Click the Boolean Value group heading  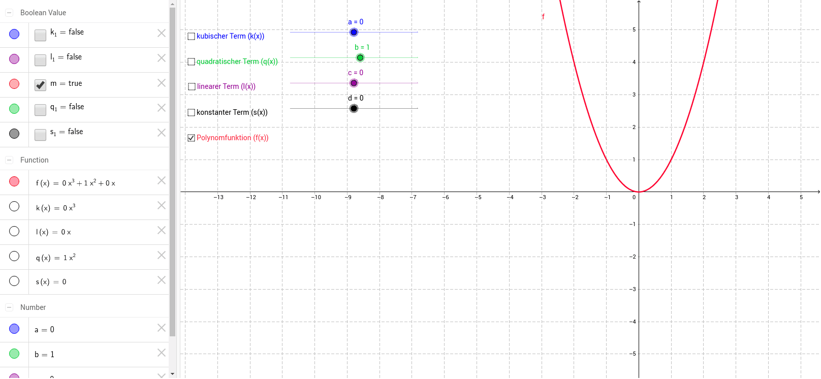pyautogui.click(x=43, y=13)
